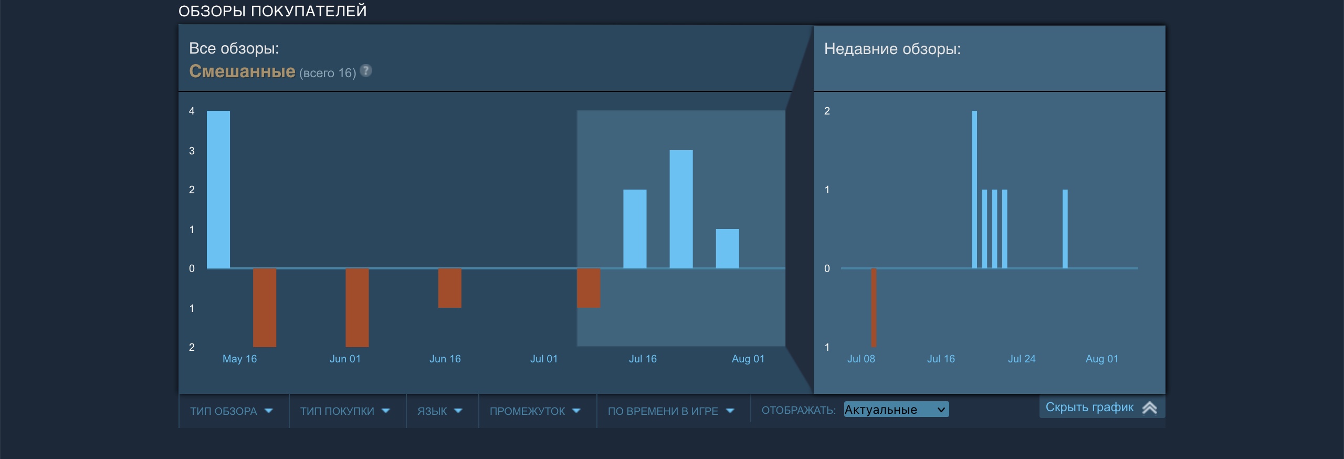Click the red bar at Jul 08 in recent chart
Screen dimensions: 1344x459
874,308
